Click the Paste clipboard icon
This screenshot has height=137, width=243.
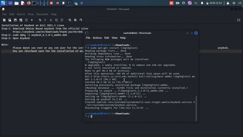(62, 20)
